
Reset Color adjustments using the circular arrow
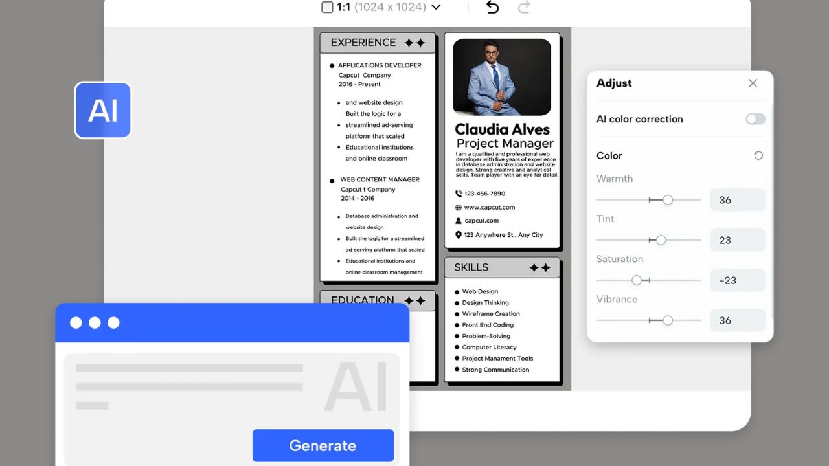pos(758,155)
